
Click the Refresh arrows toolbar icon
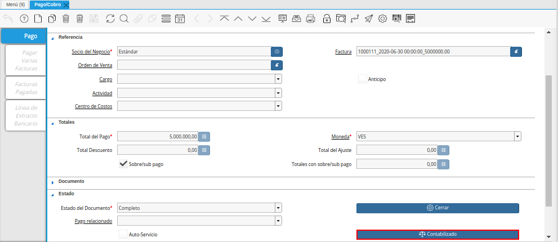(110, 19)
